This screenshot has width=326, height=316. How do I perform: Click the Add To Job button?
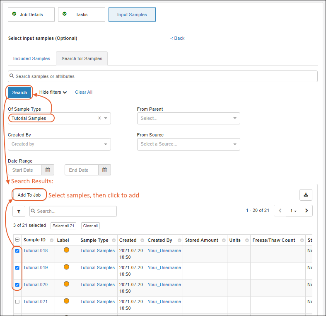[x=29, y=195]
